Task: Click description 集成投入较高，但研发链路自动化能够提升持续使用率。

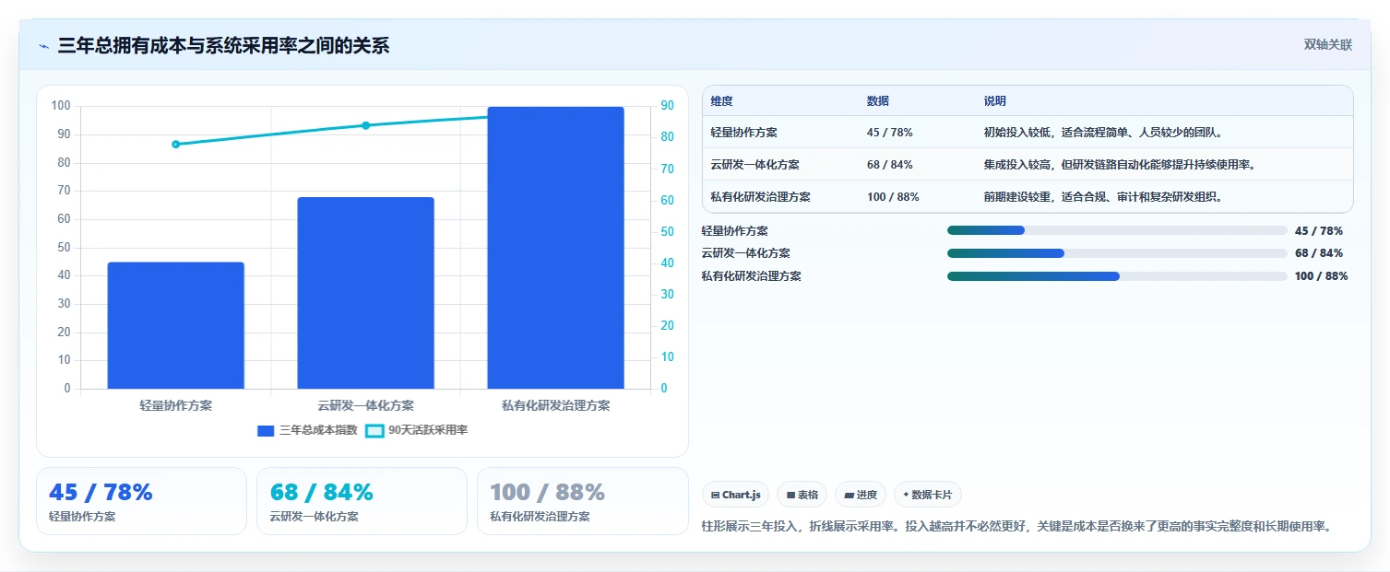Action: coord(1122,165)
